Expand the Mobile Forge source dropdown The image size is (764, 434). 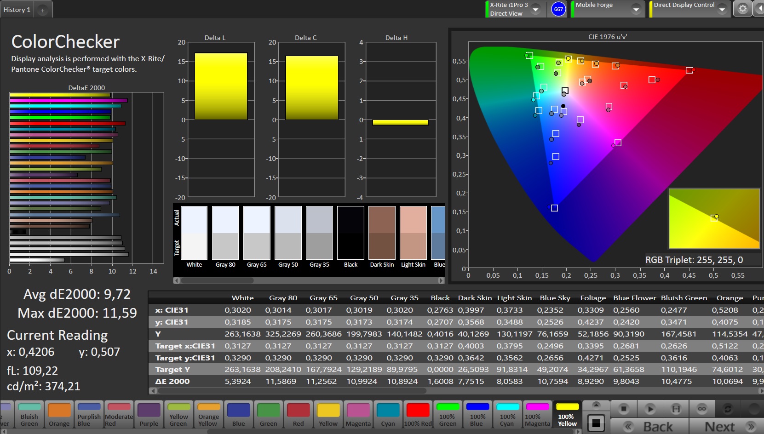click(x=636, y=9)
